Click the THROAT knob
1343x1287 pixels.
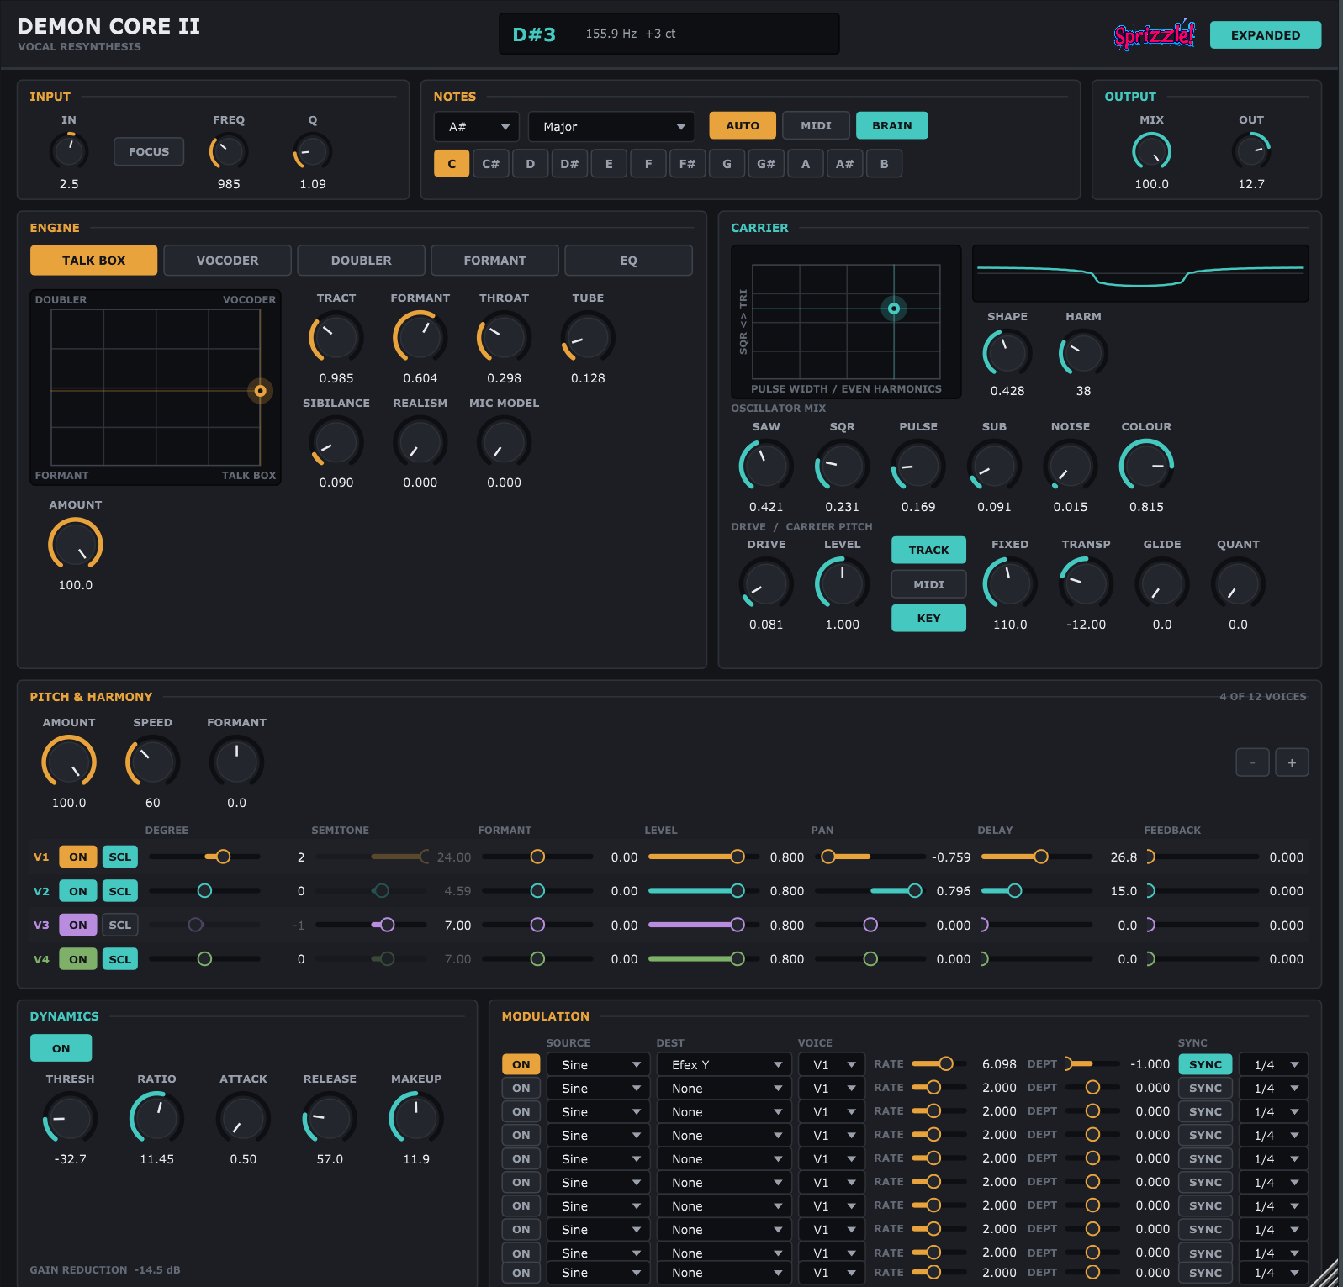coord(504,338)
